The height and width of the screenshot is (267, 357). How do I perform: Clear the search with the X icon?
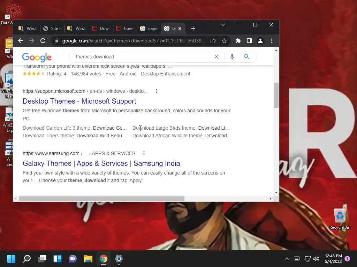217,57
